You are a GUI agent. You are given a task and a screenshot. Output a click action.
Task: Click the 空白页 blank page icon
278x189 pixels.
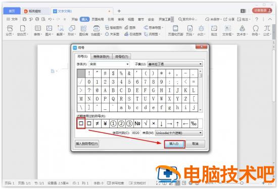(23, 28)
